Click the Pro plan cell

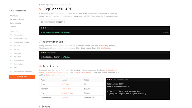pyautogui.click(x=42, y=93)
